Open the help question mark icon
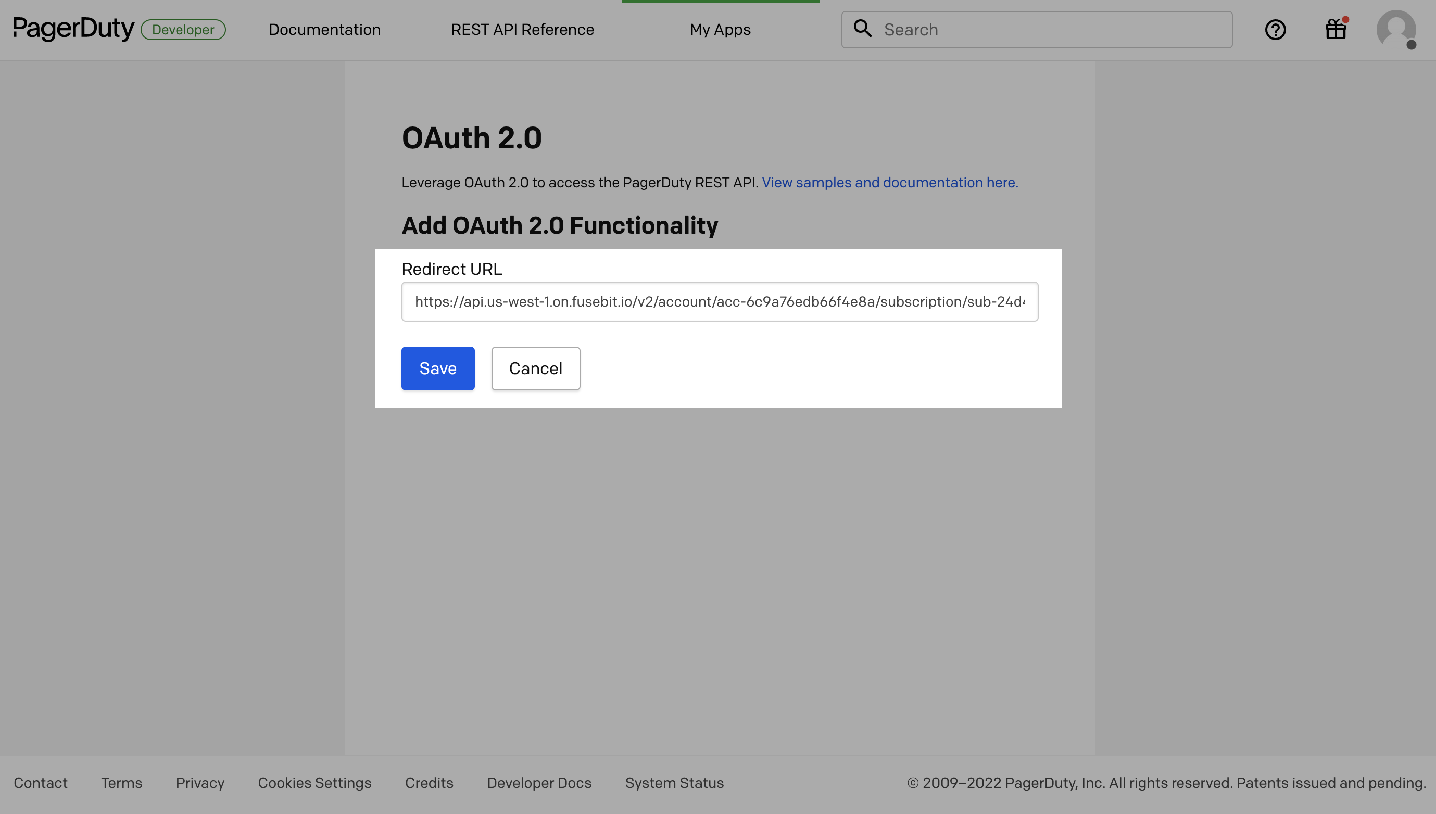Viewport: 1436px width, 814px height. (x=1275, y=30)
